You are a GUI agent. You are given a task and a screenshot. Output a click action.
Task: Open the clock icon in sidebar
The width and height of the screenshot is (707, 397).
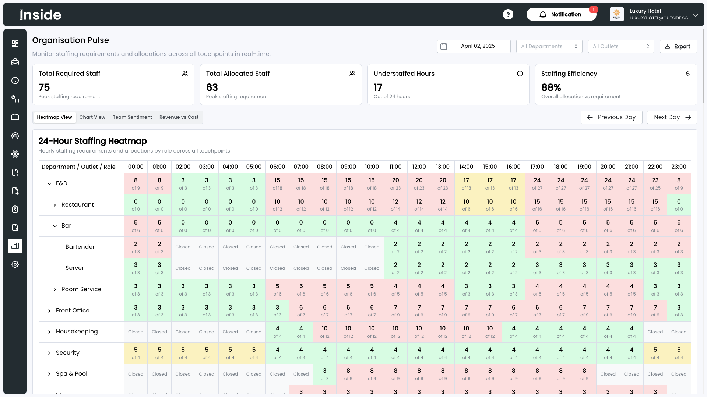[x=15, y=81]
